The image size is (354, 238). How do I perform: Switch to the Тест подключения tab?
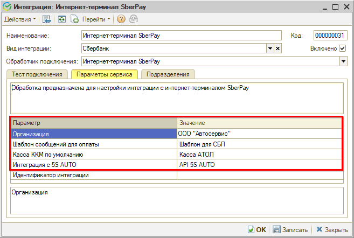(37, 74)
